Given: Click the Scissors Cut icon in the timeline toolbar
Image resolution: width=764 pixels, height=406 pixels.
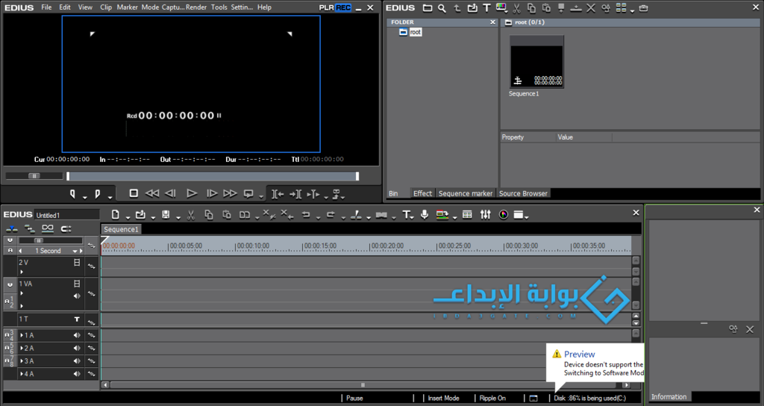Looking at the screenshot, I should [x=191, y=215].
